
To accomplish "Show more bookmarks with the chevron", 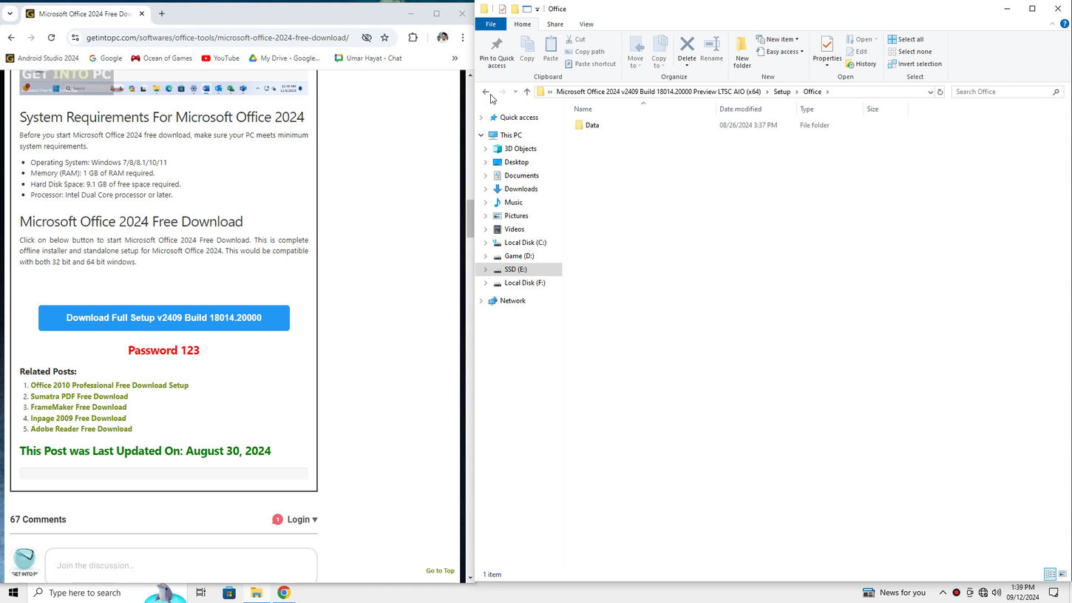I will click(x=455, y=58).
